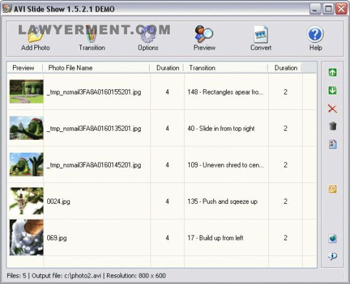Click the first Duration column header
Screen dimensions: 350x284
(x=167, y=68)
